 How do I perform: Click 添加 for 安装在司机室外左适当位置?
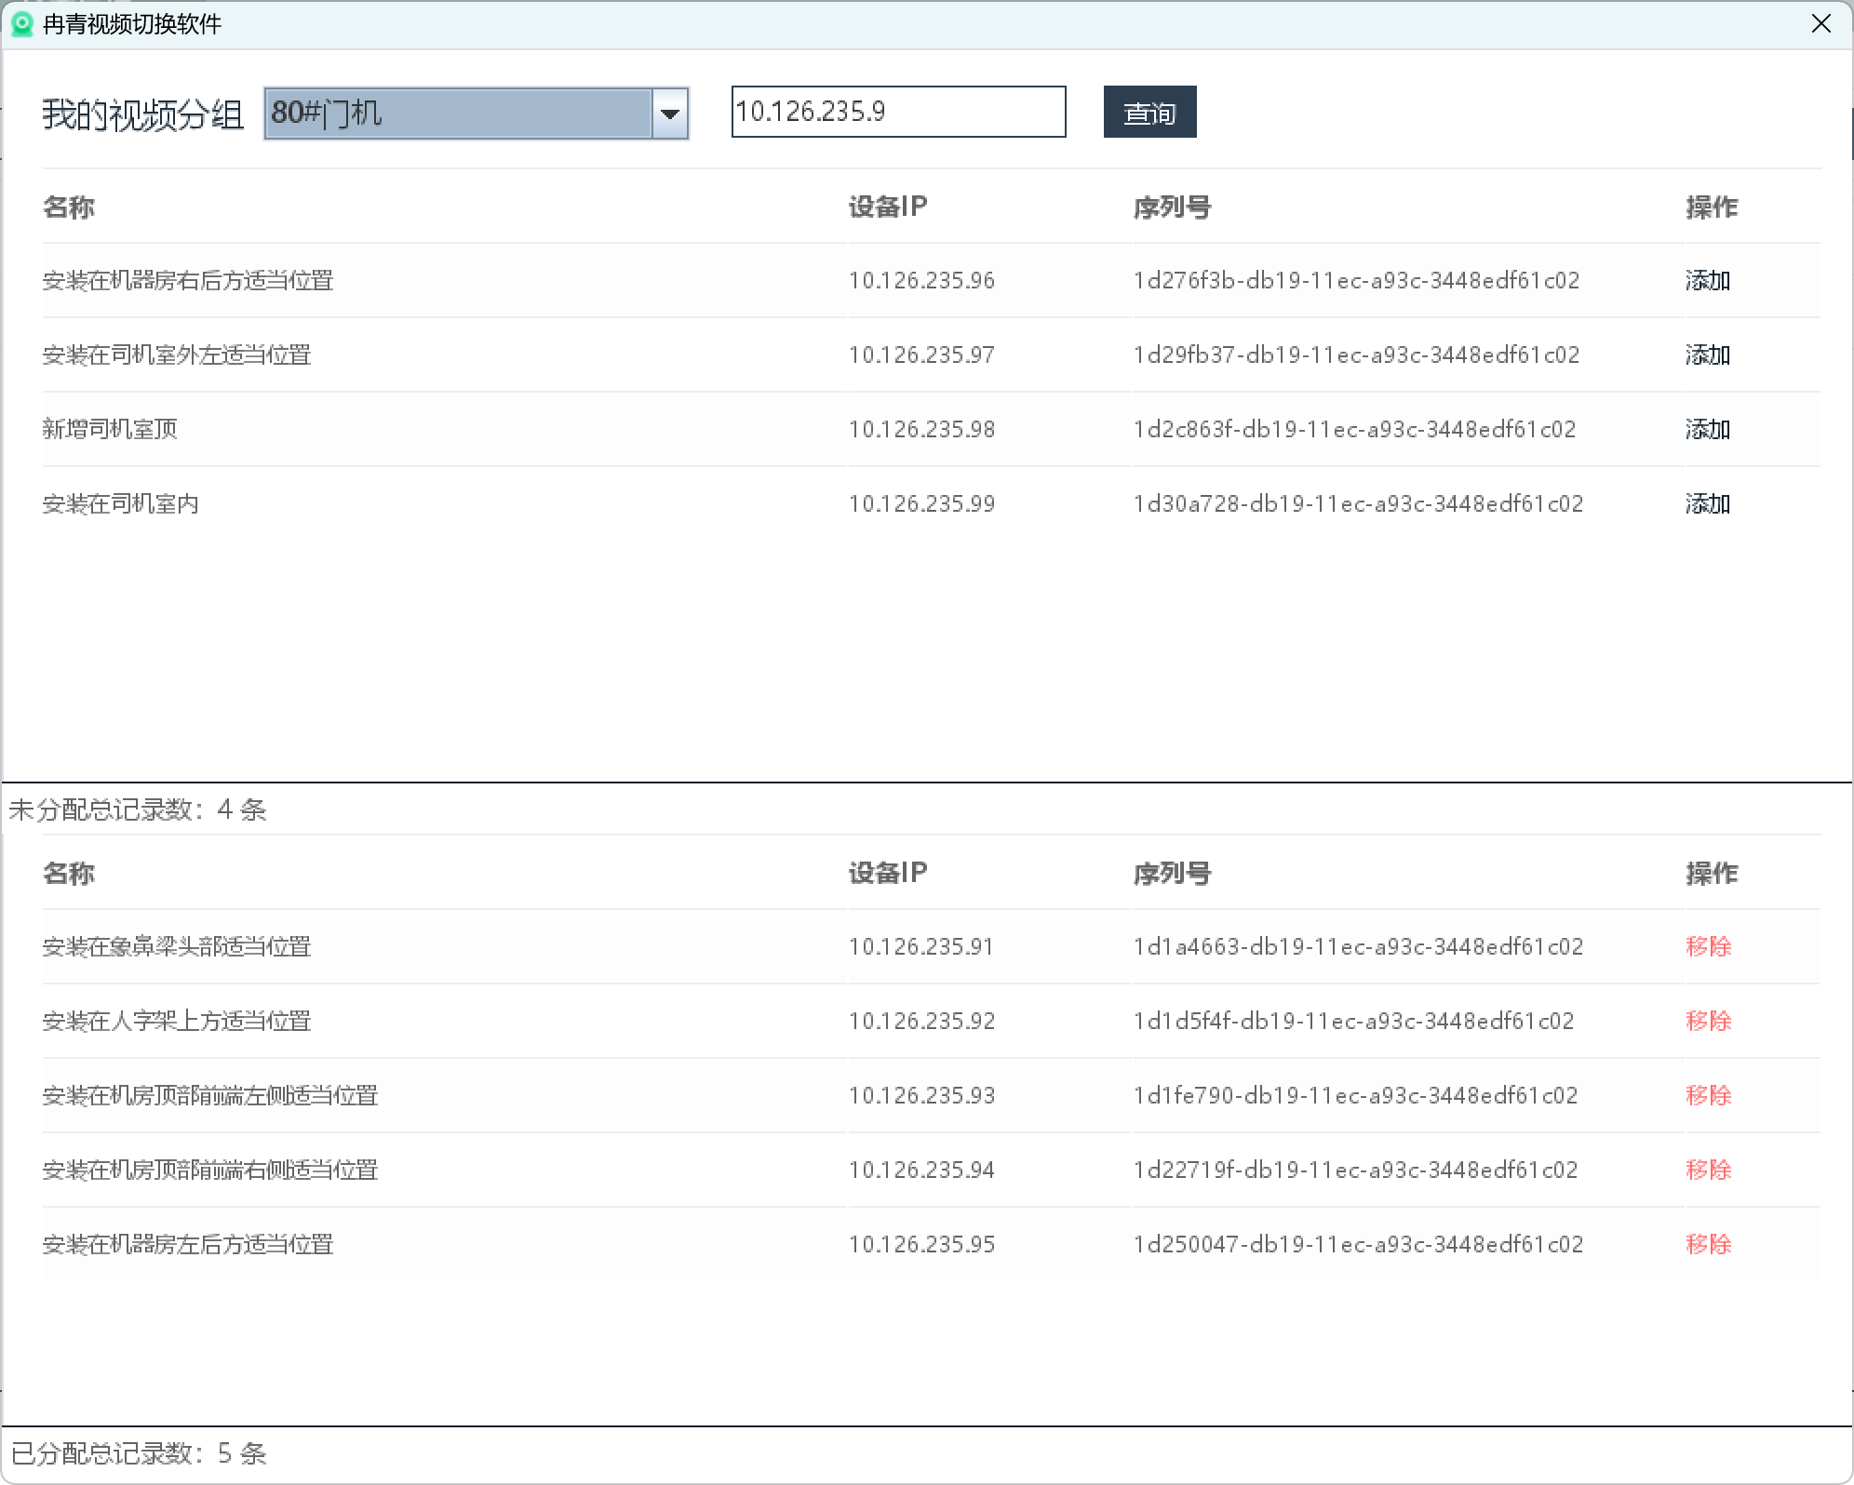[x=1707, y=355]
